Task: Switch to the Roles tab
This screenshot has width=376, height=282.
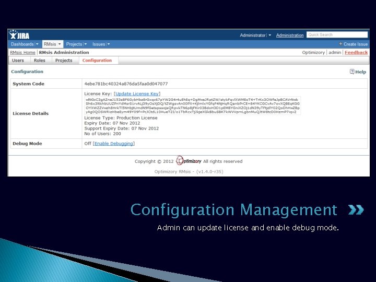Action: [40, 61]
